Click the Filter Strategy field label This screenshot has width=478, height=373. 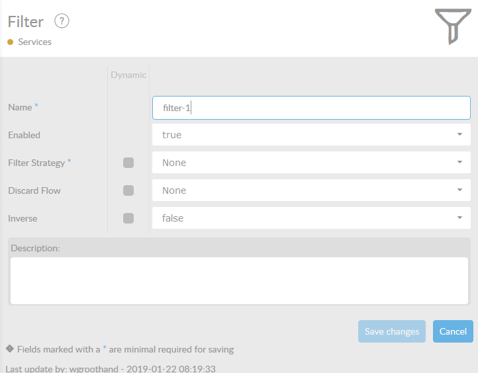tap(37, 163)
